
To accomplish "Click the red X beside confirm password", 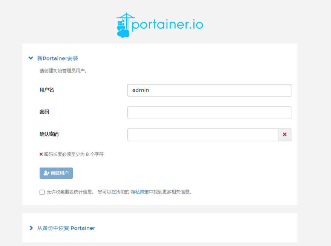I will [285, 135].
